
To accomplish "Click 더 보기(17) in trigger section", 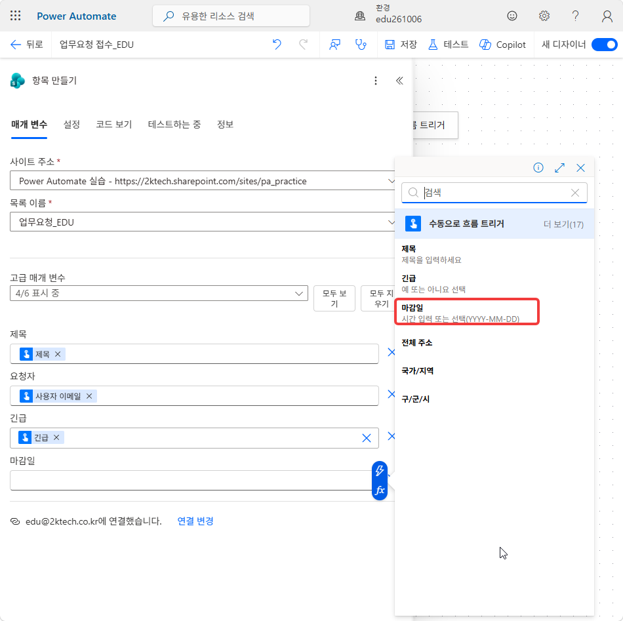I will [563, 224].
